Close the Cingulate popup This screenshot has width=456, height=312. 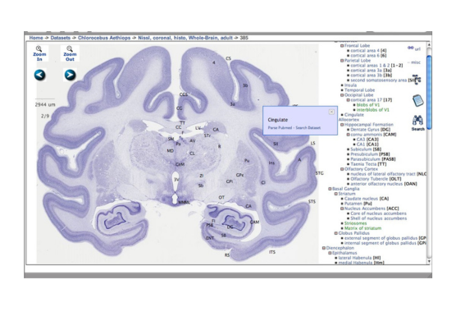(x=331, y=112)
